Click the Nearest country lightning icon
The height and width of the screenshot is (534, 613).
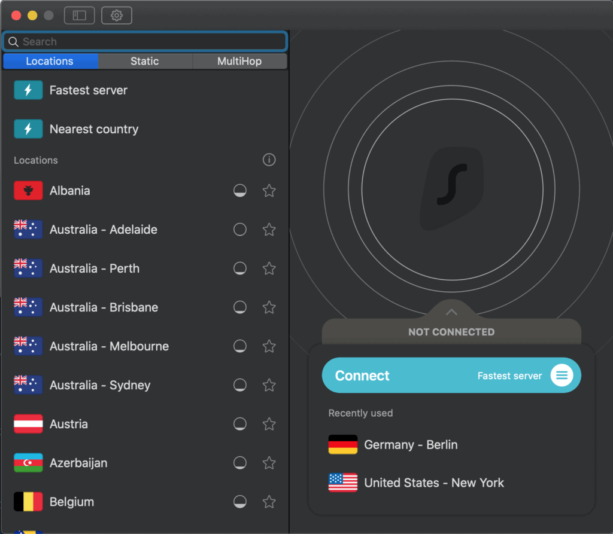click(28, 129)
